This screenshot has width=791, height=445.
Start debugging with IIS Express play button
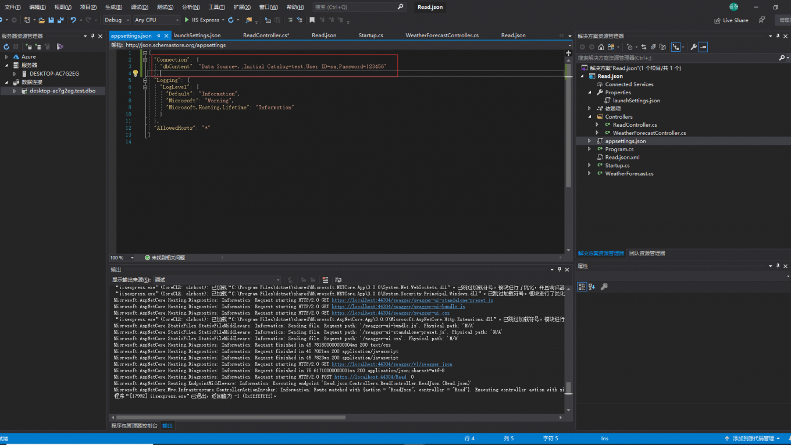[187, 20]
